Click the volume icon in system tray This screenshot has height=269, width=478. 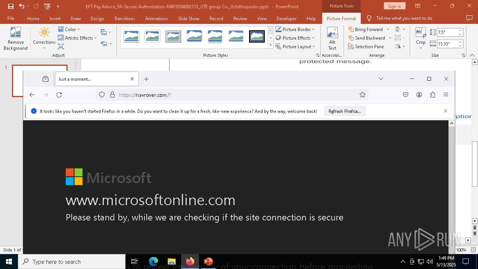[430, 262]
